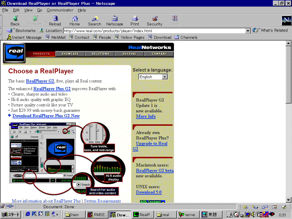Open Navigator from the component bar
The width and height of the screenshot is (292, 219).
pyautogui.click(x=245, y=207)
